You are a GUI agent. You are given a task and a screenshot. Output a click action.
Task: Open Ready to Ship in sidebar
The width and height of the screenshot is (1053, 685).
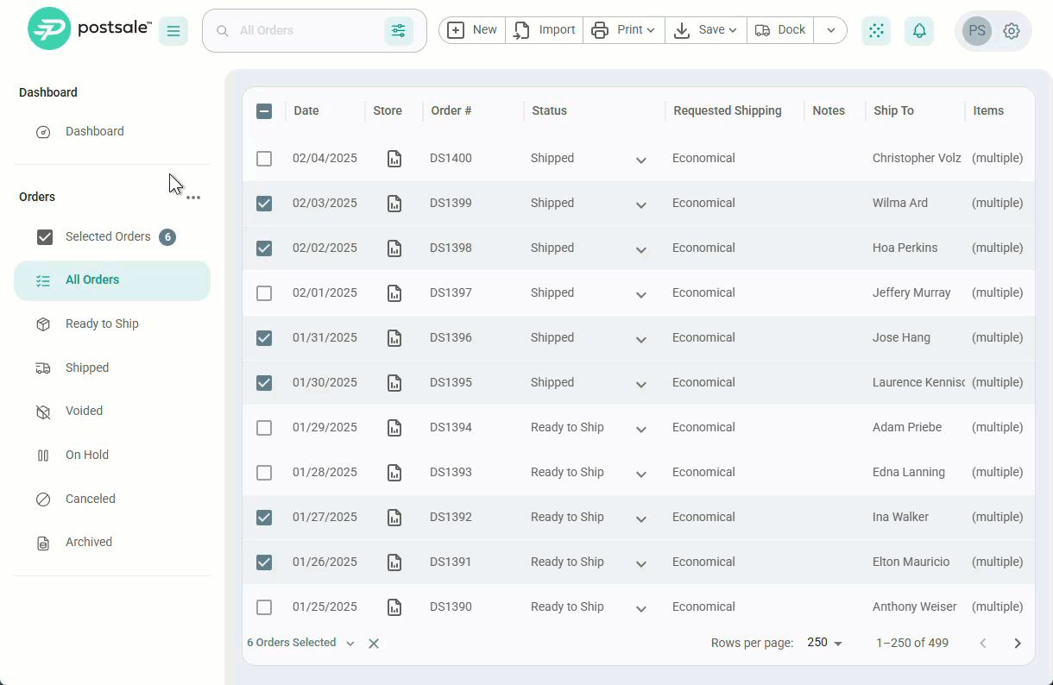coord(102,324)
